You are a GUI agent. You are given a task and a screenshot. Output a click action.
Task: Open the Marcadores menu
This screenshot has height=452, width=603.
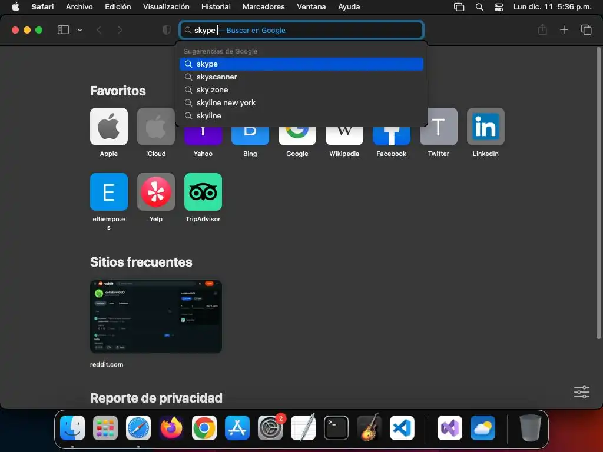pos(263,6)
